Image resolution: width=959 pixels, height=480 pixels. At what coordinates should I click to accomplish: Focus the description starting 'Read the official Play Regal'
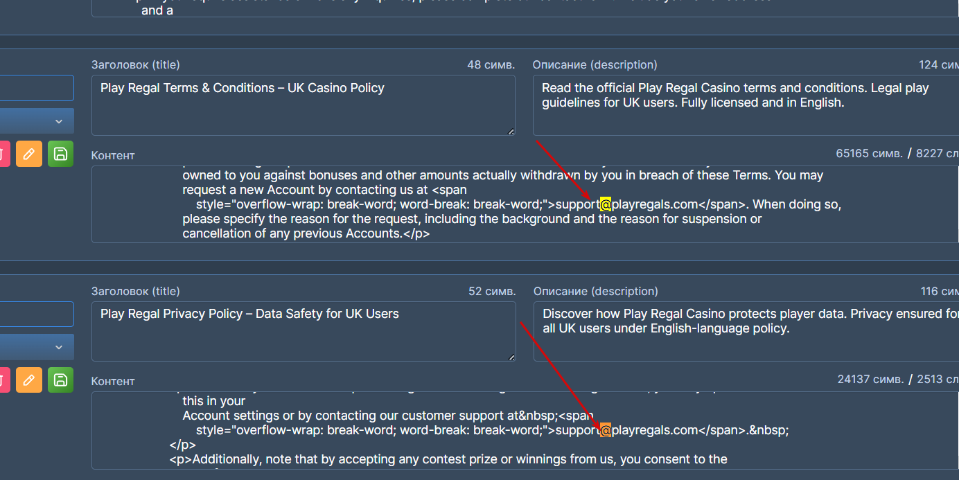[746, 105]
